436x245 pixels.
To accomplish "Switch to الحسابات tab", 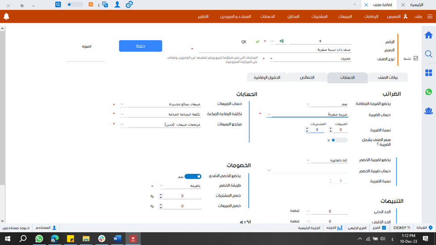I will pos(347,78).
